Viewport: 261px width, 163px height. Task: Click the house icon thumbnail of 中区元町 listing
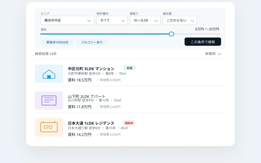pyautogui.click(x=49, y=74)
